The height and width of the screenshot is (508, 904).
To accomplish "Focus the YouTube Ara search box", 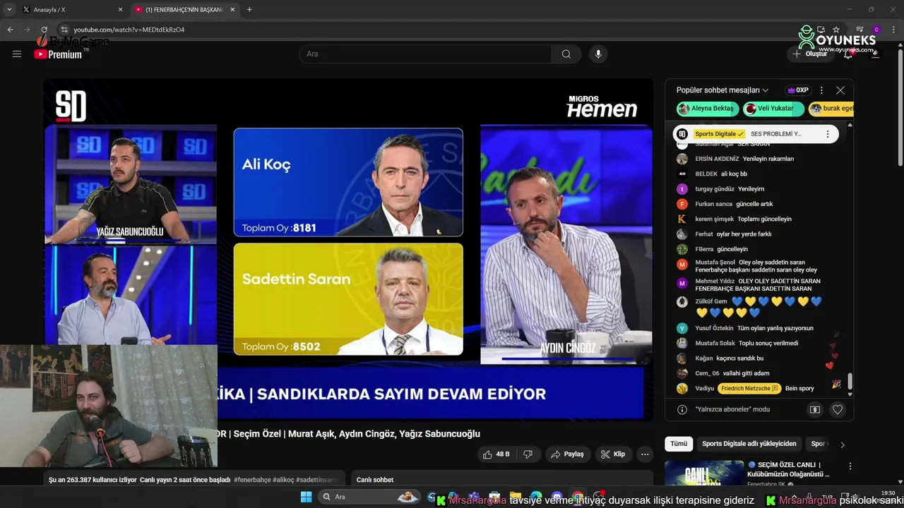I will coord(425,54).
